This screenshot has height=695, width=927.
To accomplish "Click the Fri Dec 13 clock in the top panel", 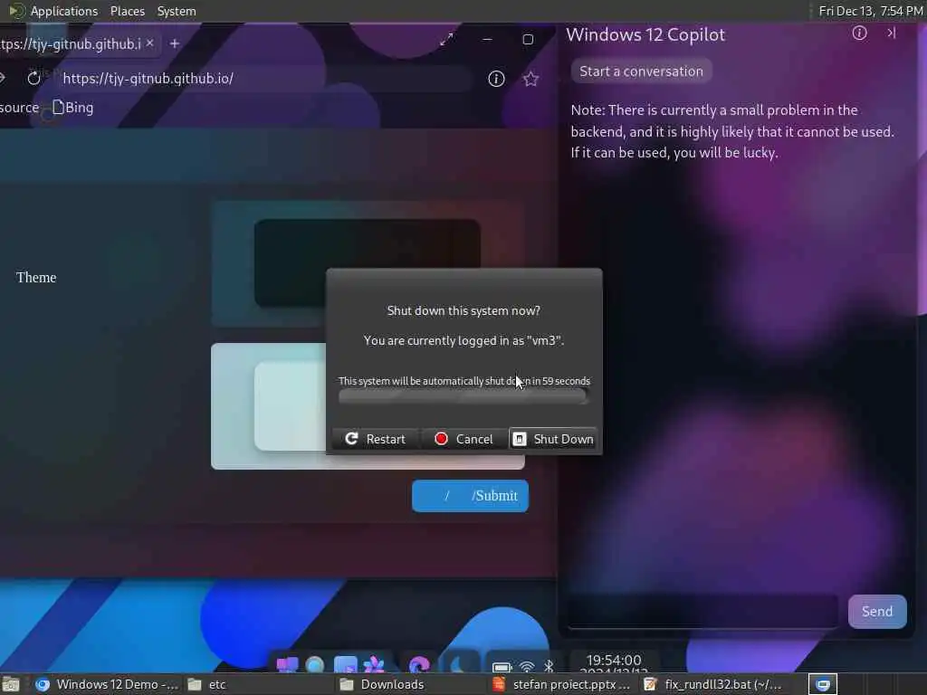I will pyautogui.click(x=870, y=11).
